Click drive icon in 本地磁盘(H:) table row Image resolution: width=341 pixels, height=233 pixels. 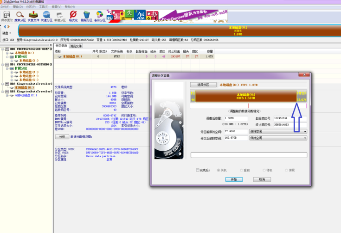[59, 56]
